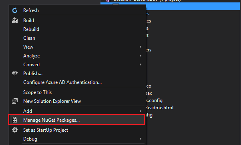Select the Readme.html file in Solution Explorer
Screen dimensions: 241x145
pos(159,108)
